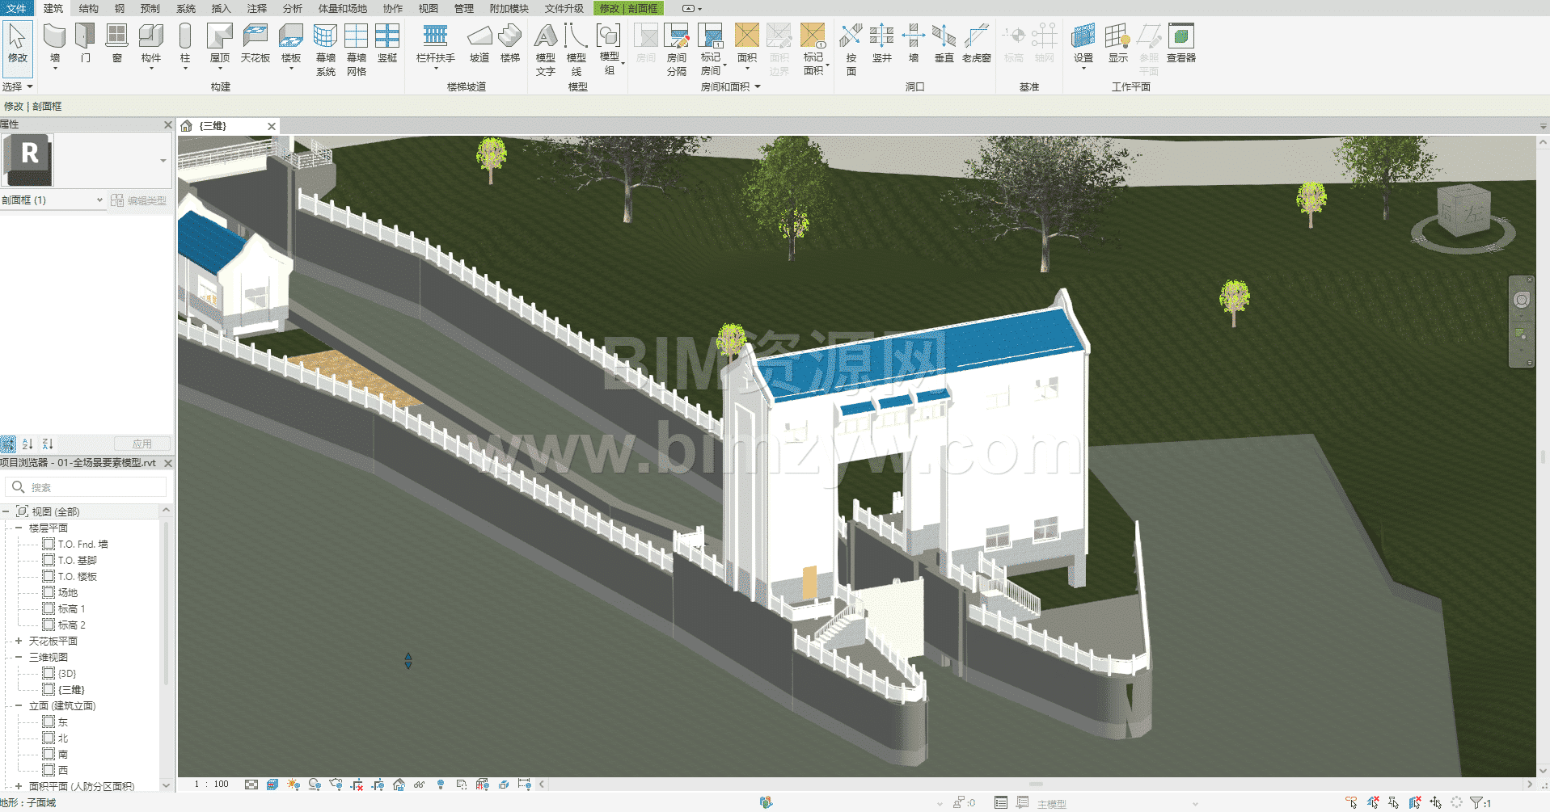Viewport: 1550px width, 812px height.
Task: Toggle shadows in view control bar
Action: coord(315,785)
